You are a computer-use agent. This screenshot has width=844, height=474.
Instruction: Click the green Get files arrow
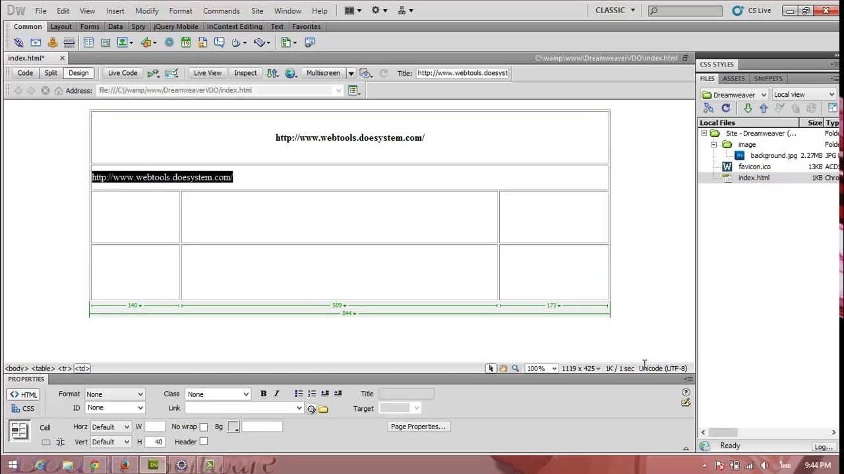click(748, 108)
